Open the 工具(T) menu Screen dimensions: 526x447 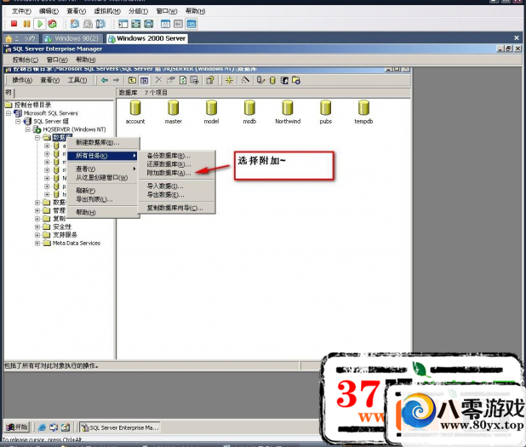pyautogui.click(x=77, y=80)
